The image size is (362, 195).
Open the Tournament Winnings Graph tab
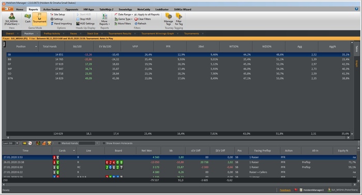pyautogui.click(x=158, y=34)
